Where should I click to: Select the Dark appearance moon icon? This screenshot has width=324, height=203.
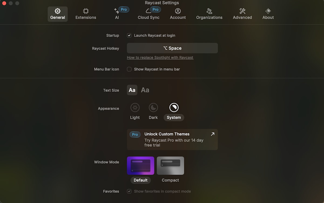click(153, 107)
